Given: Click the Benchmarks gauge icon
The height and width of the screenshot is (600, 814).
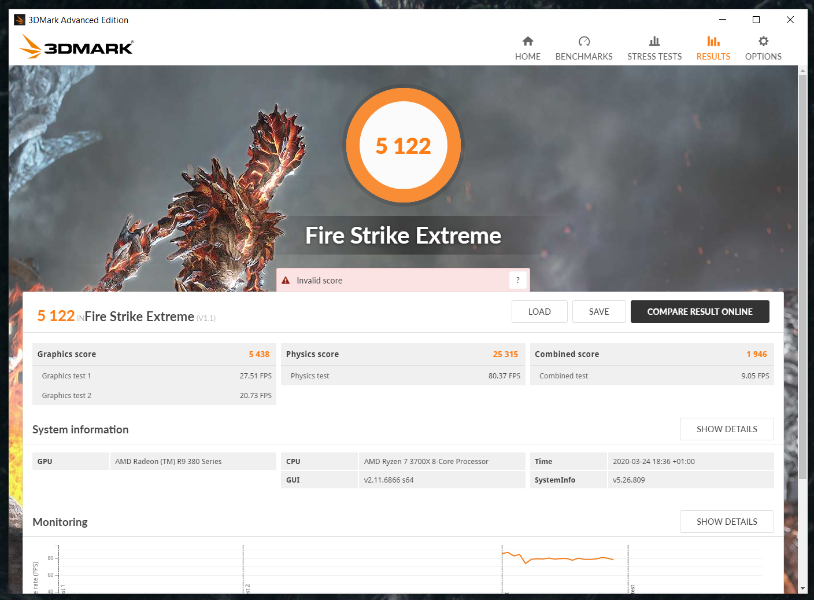Looking at the screenshot, I should pyautogui.click(x=584, y=41).
